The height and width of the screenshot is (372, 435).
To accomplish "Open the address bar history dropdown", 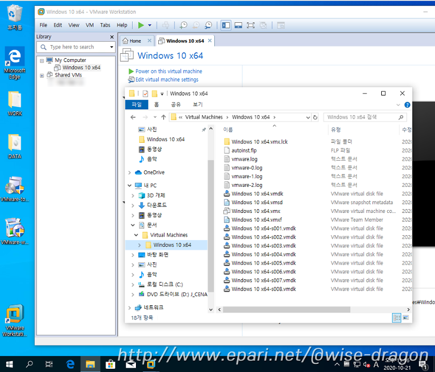I will coord(308,117).
